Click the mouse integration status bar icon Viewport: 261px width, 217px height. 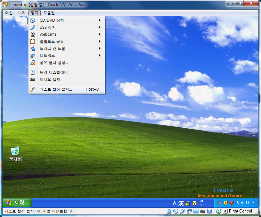click(219, 211)
